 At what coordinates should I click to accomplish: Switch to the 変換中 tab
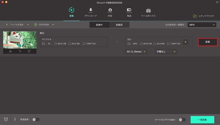pyautogui.click(x=99, y=25)
